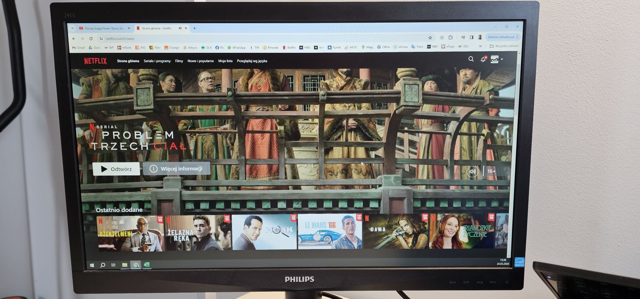Open Seriale i programy section
Viewport: 640px width, 299px height.
point(157,61)
